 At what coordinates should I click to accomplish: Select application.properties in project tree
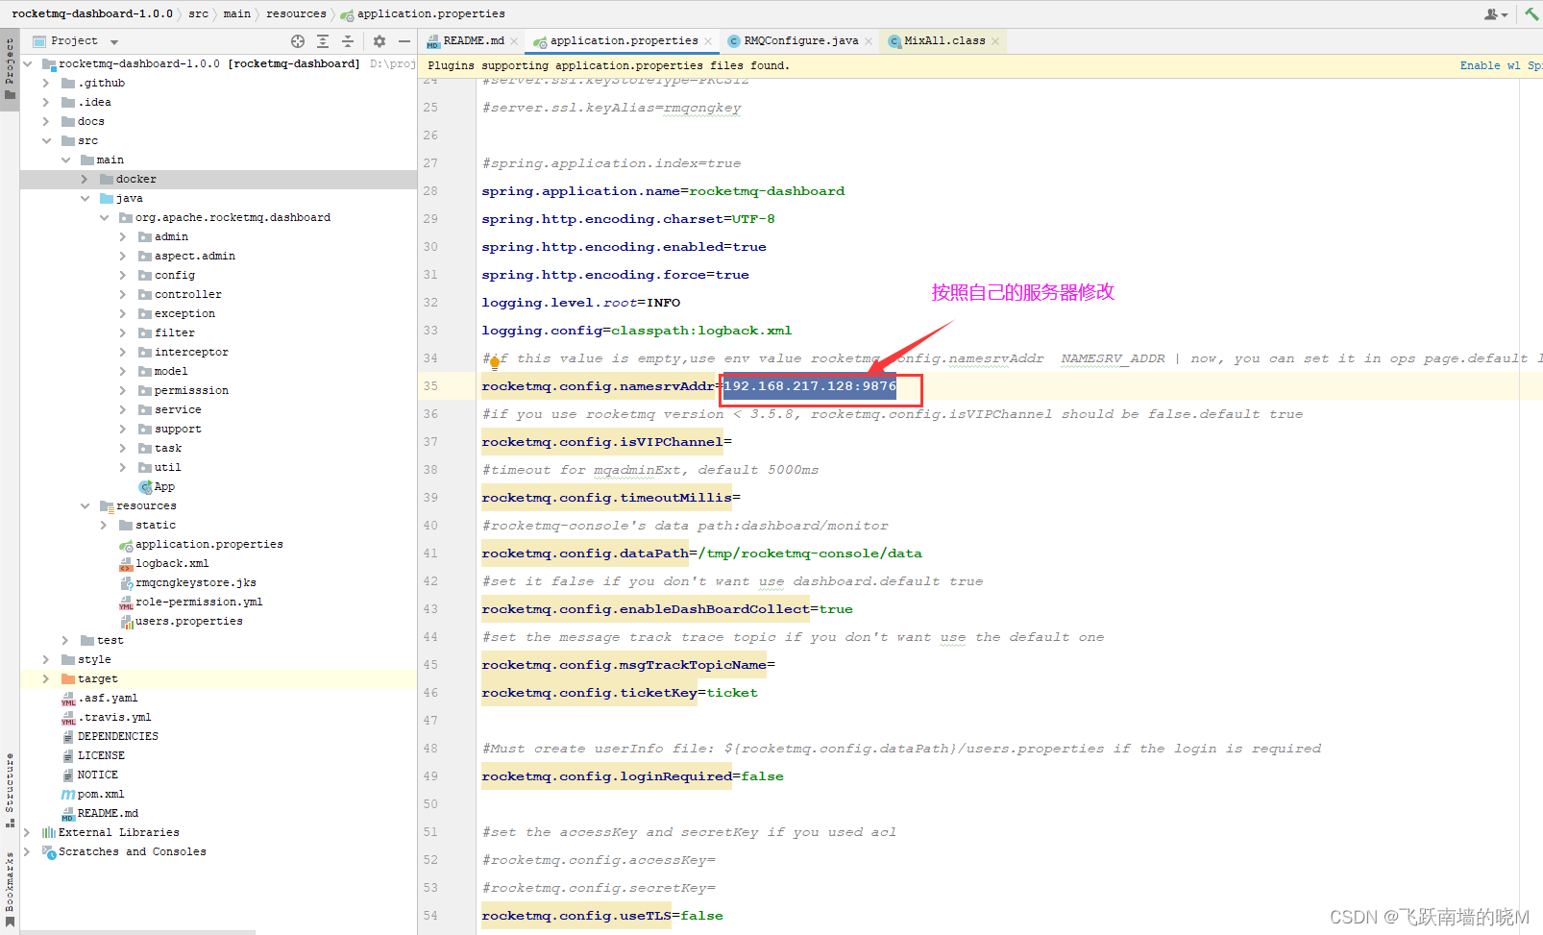tap(208, 545)
